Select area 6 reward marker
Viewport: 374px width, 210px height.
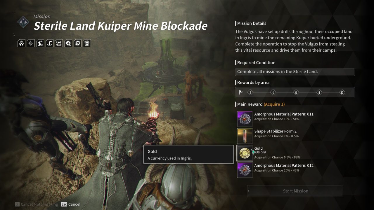click(296, 92)
